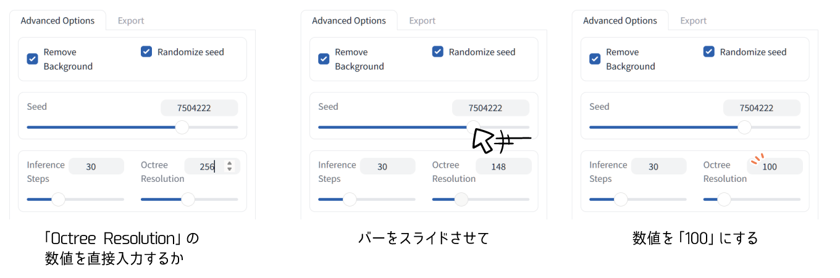
Task: Click the stepper arrows on the 256 field
Action: click(x=230, y=166)
